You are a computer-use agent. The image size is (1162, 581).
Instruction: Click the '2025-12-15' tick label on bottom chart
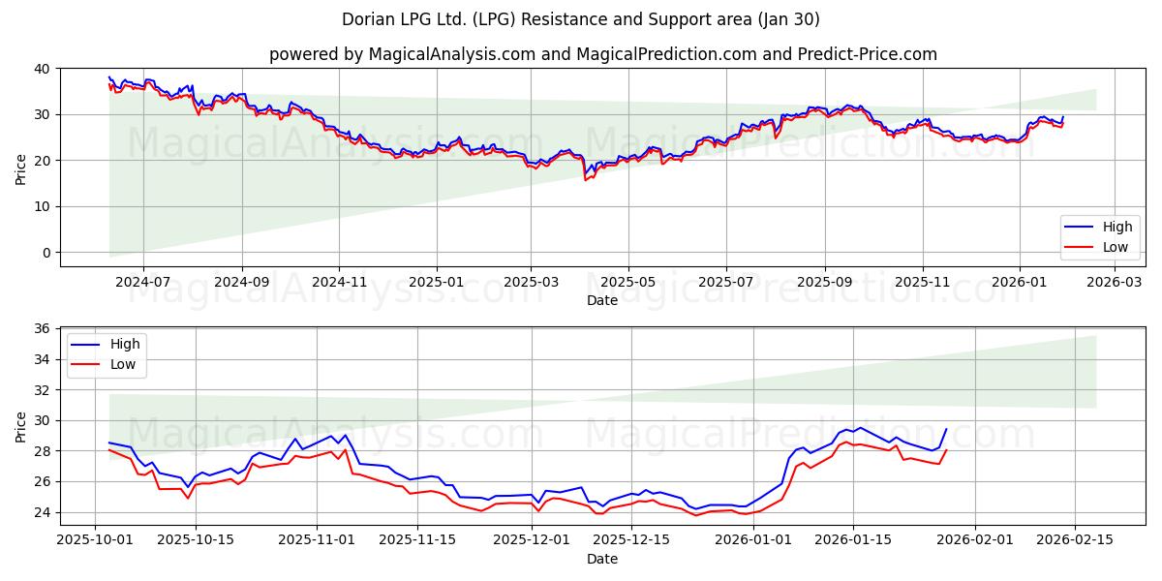click(x=632, y=539)
